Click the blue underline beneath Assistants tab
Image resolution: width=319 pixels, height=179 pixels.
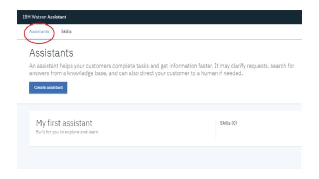coord(39,39)
